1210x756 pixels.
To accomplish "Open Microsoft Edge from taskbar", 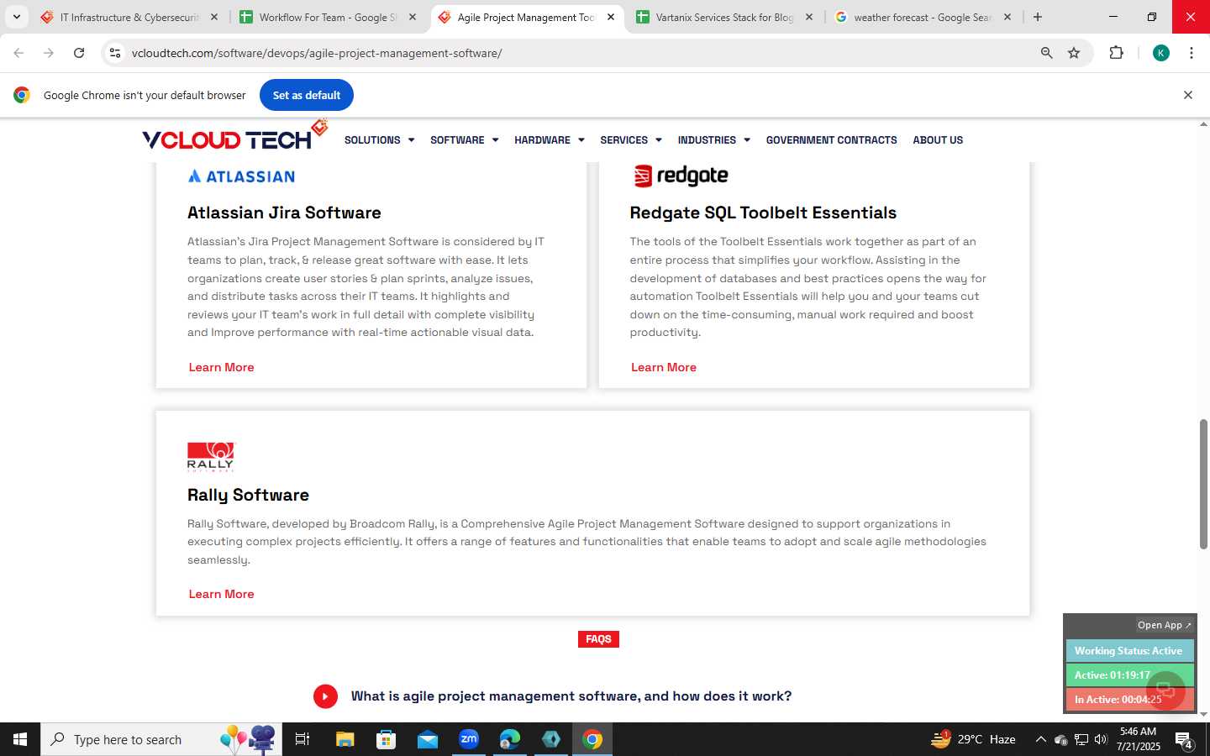I will pyautogui.click(x=510, y=739).
